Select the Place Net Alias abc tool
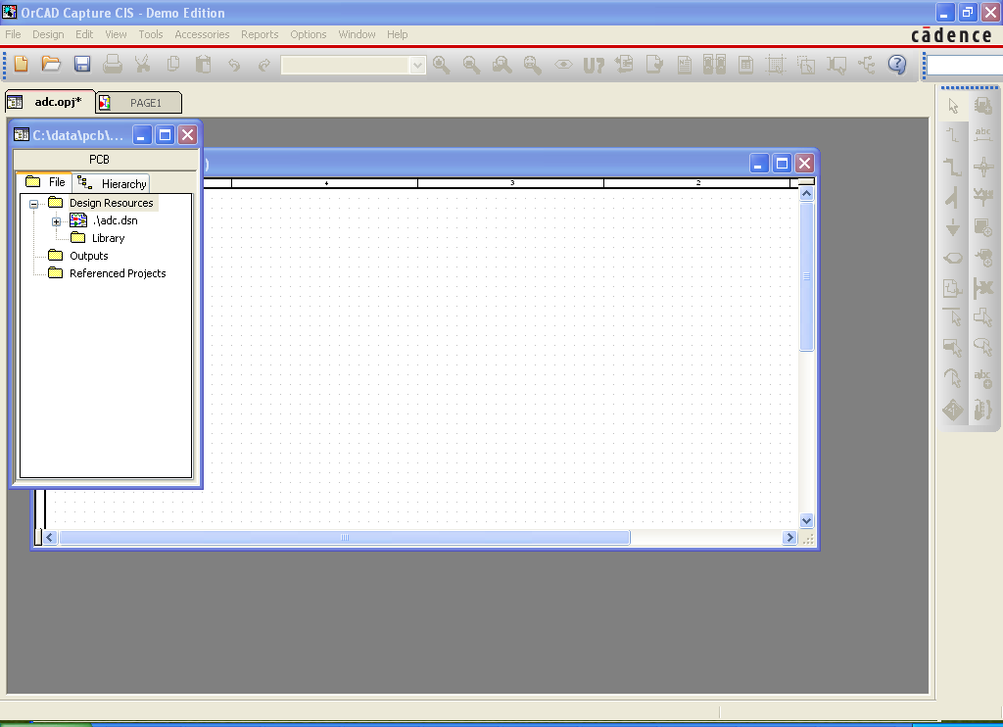The height and width of the screenshot is (727, 1003). click(x=983, y=134)
